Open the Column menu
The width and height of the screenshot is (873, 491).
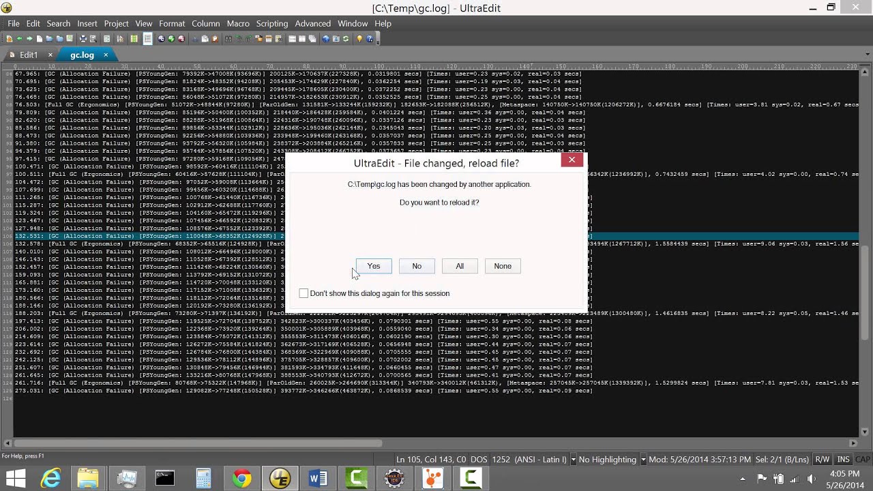pyautogui.click(x=205, y=23)
